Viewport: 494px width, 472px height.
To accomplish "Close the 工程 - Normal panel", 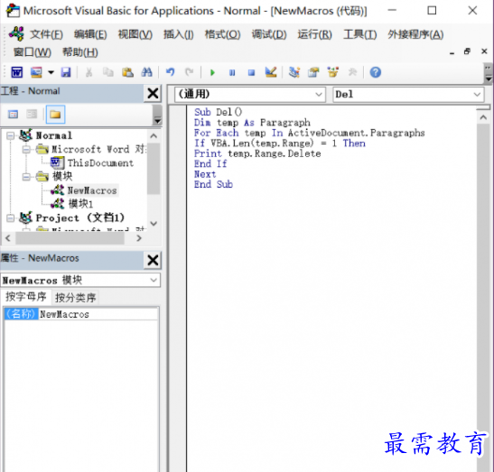I will [x=154, y=93].
